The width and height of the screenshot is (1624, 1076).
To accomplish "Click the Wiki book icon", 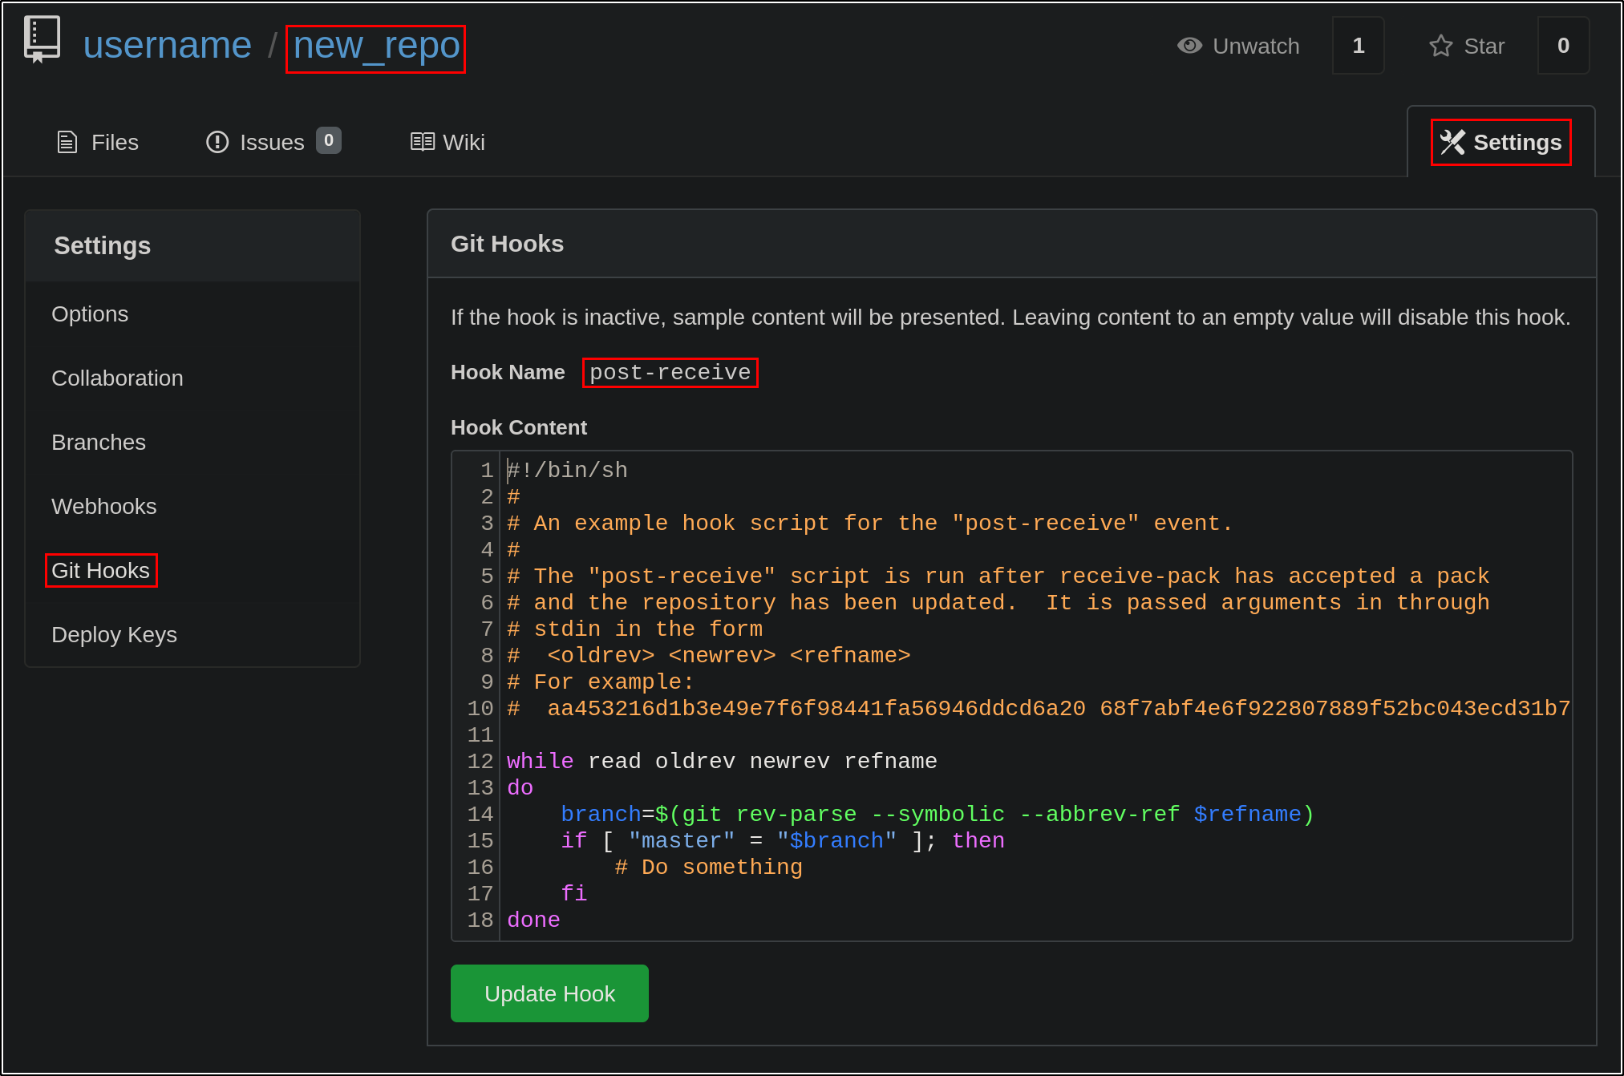I will click(x=423, y=142).
